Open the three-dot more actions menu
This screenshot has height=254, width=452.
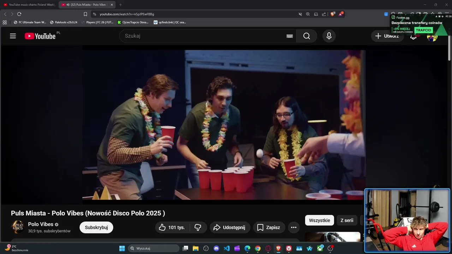pos(294,228)
